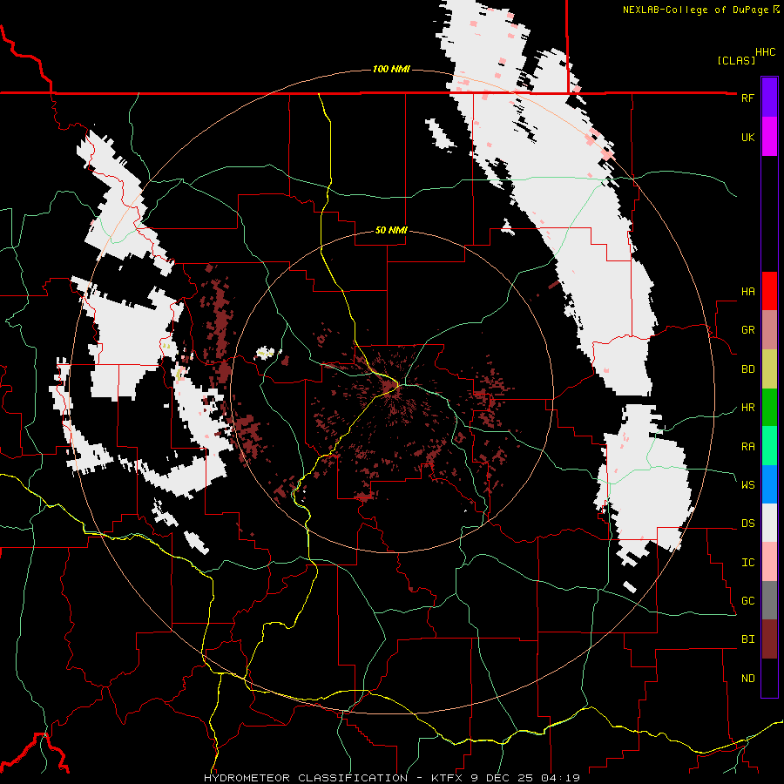Click the 9 DEC 25 date stamp

coord(503,778)
